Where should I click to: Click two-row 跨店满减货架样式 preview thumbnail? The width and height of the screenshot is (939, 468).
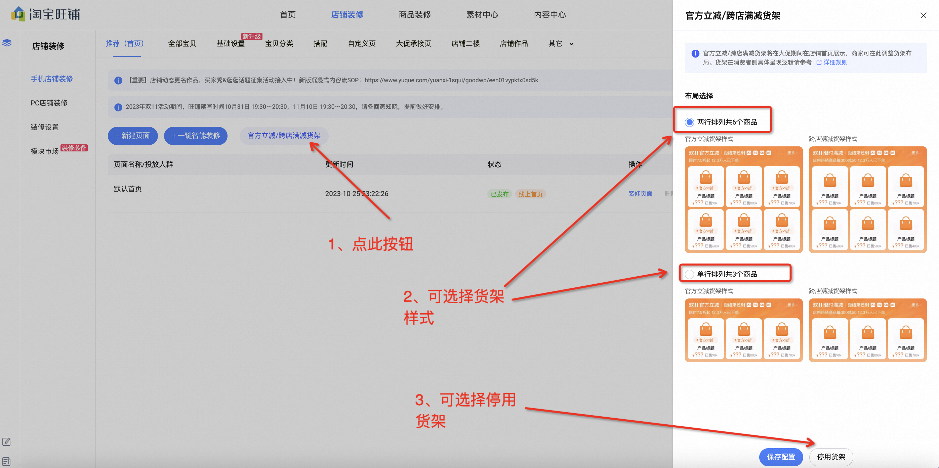pyautogui.click(x=867, y=199)
